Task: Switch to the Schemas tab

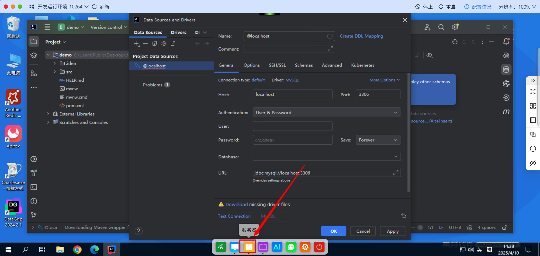Action: point(304,65)
